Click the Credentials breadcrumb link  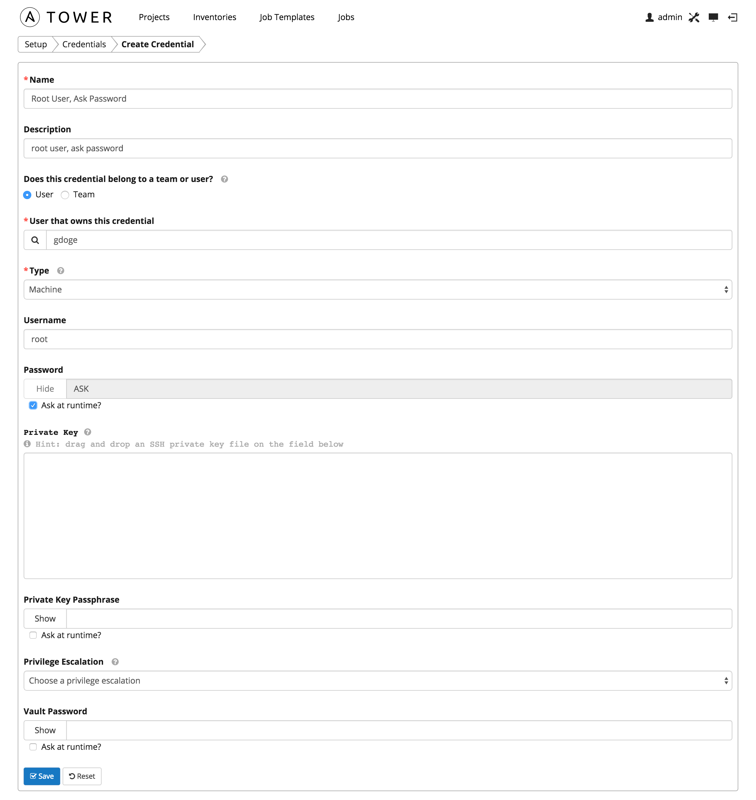(x=84, y=44)
